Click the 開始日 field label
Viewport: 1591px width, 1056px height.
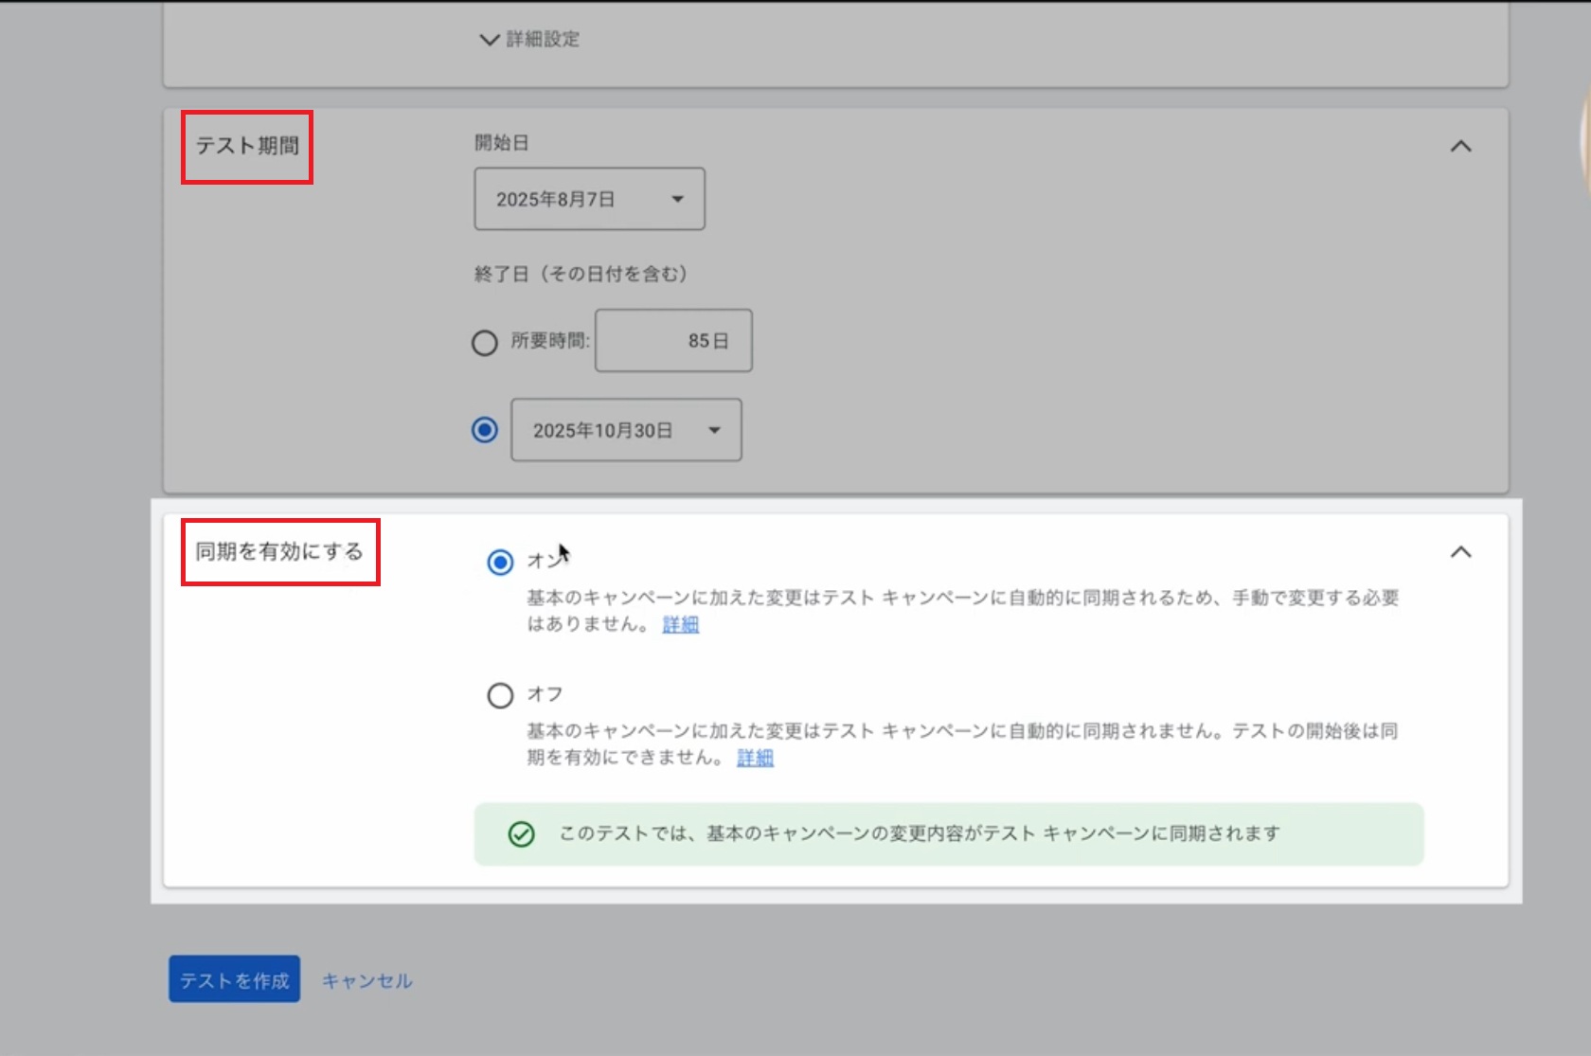[x=501, y=143]
